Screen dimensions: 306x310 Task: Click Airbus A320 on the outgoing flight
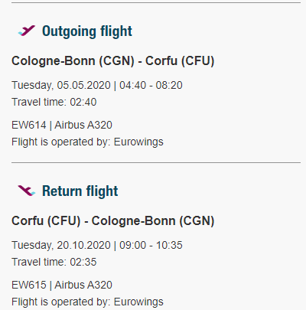pyautogui.click(x=83, y=125)
